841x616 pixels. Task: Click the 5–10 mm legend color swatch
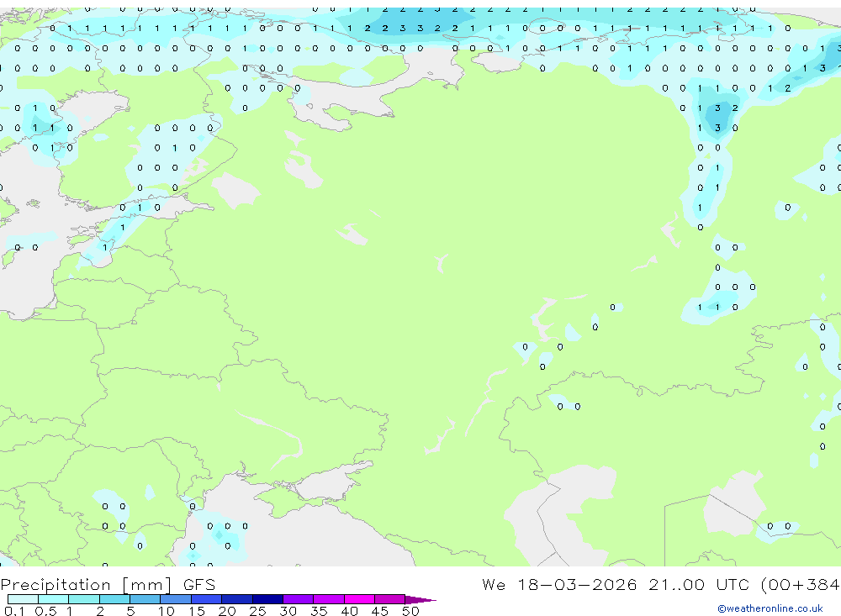coord(145,599)
